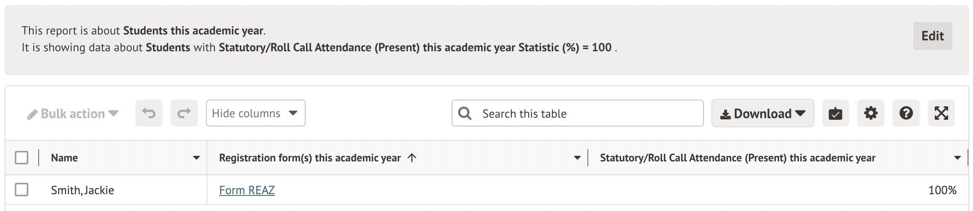Viewport: 973px width, 211px height.
Task: Open table settings gear icon
Action: [870, 113]
